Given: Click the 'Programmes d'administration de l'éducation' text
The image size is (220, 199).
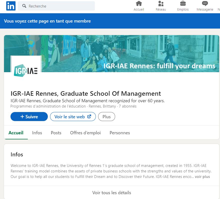Looking at the screenshot, I should click(48, 106).
